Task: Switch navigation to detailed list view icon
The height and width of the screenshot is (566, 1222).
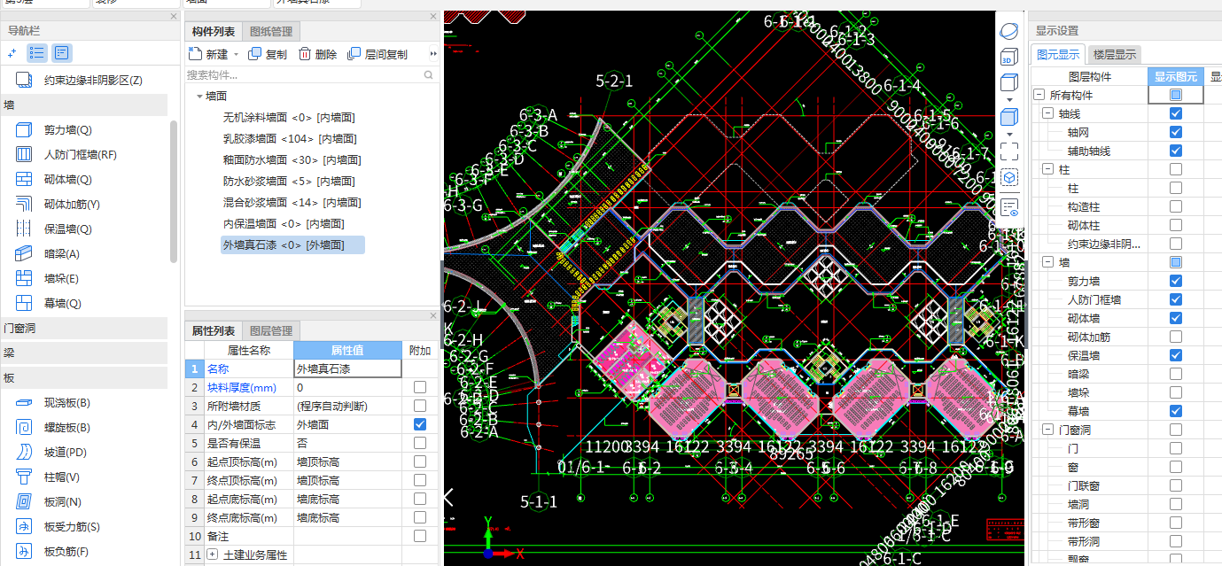Action: click(x=62, y=53)
